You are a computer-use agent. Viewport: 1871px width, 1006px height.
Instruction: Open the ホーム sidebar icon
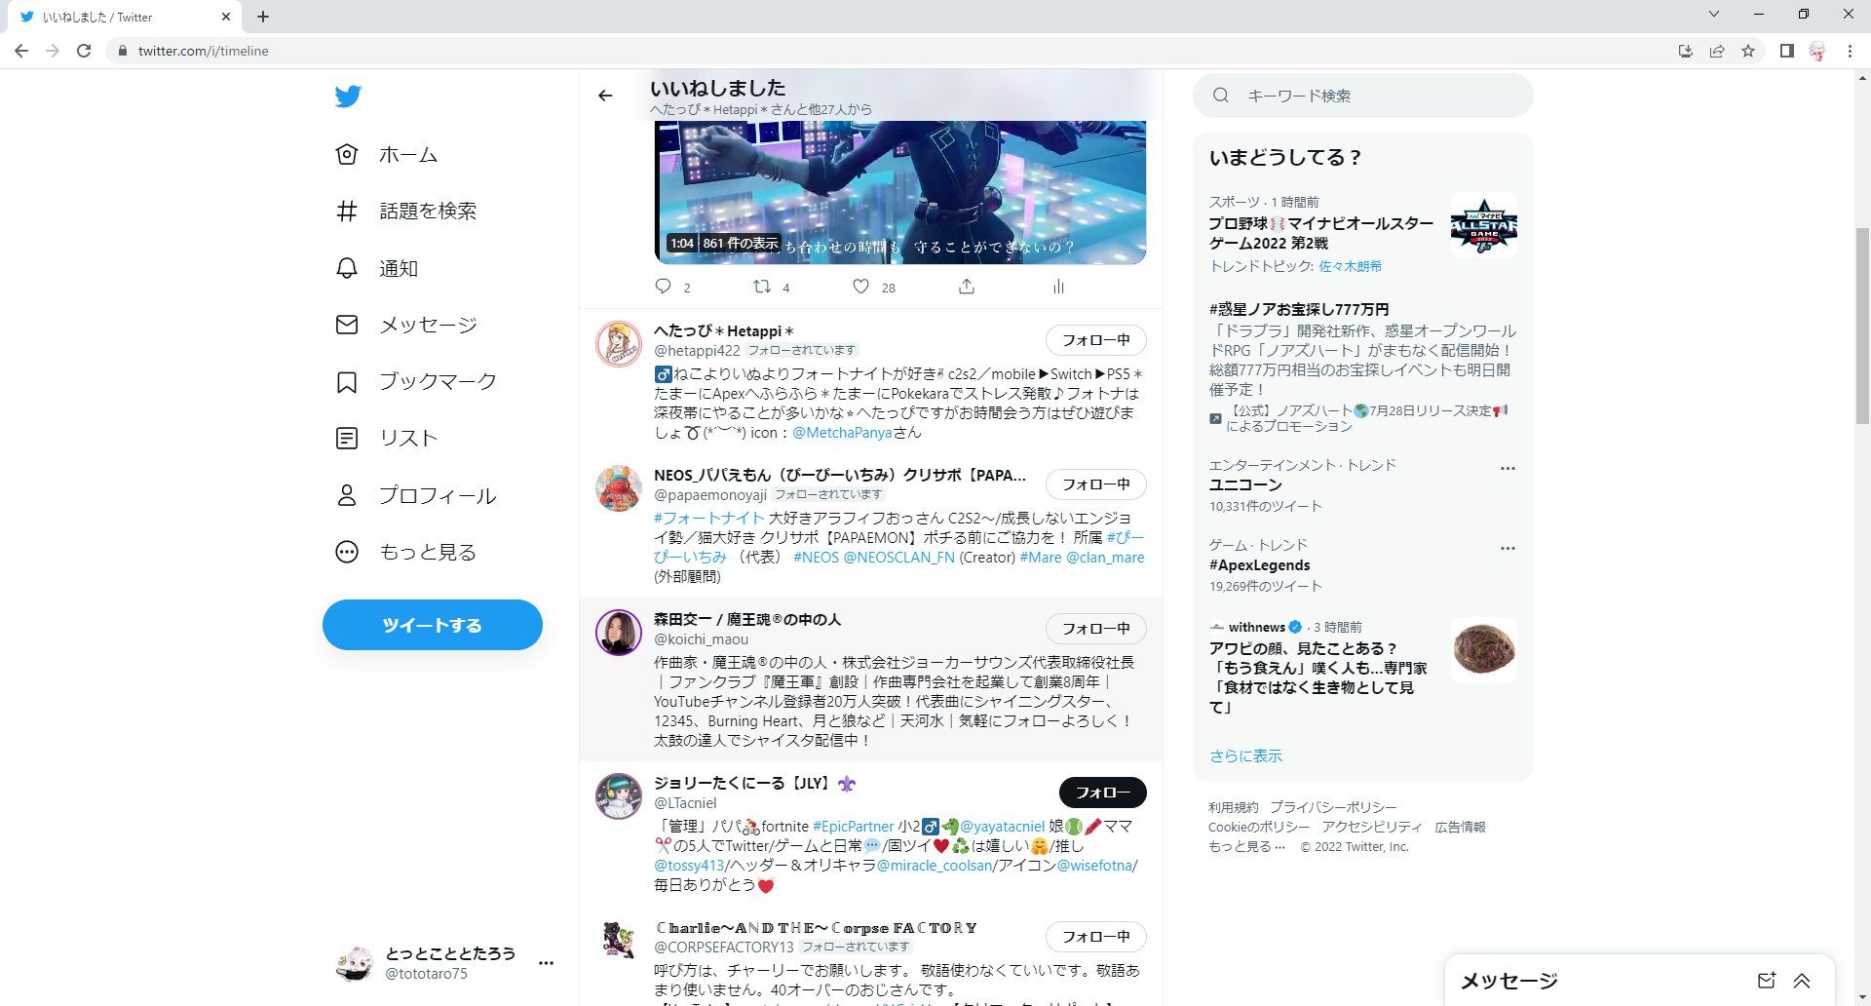[346, 154]
